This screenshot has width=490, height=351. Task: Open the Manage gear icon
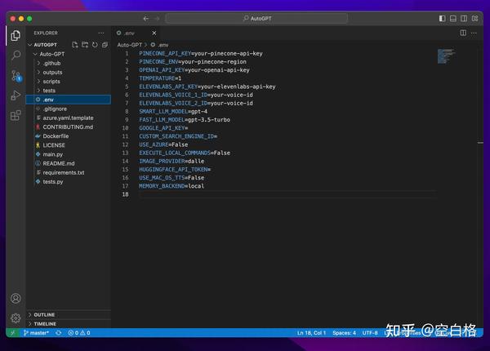[x=16, y=318]
